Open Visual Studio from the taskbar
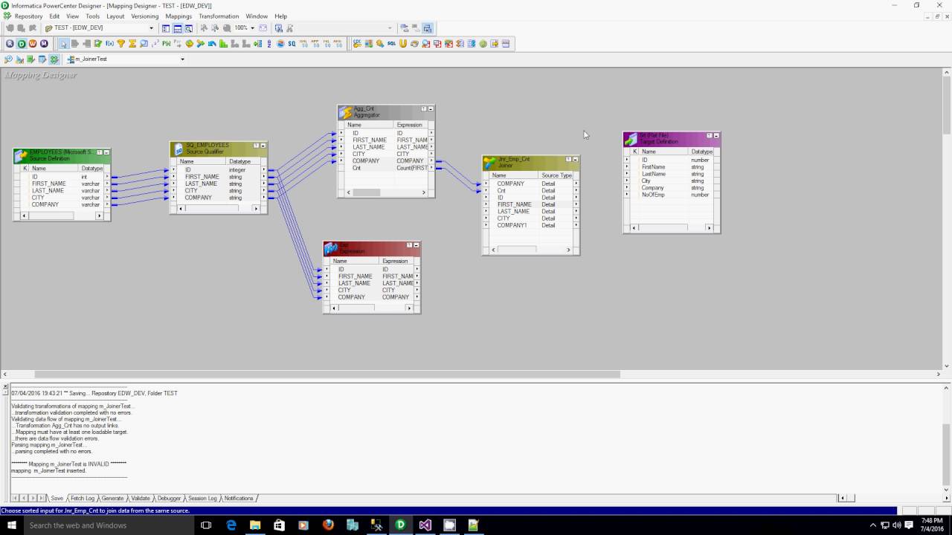 pyautogui.click(x=425, y=525)
